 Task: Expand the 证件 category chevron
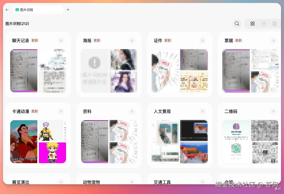click(202, 41)
